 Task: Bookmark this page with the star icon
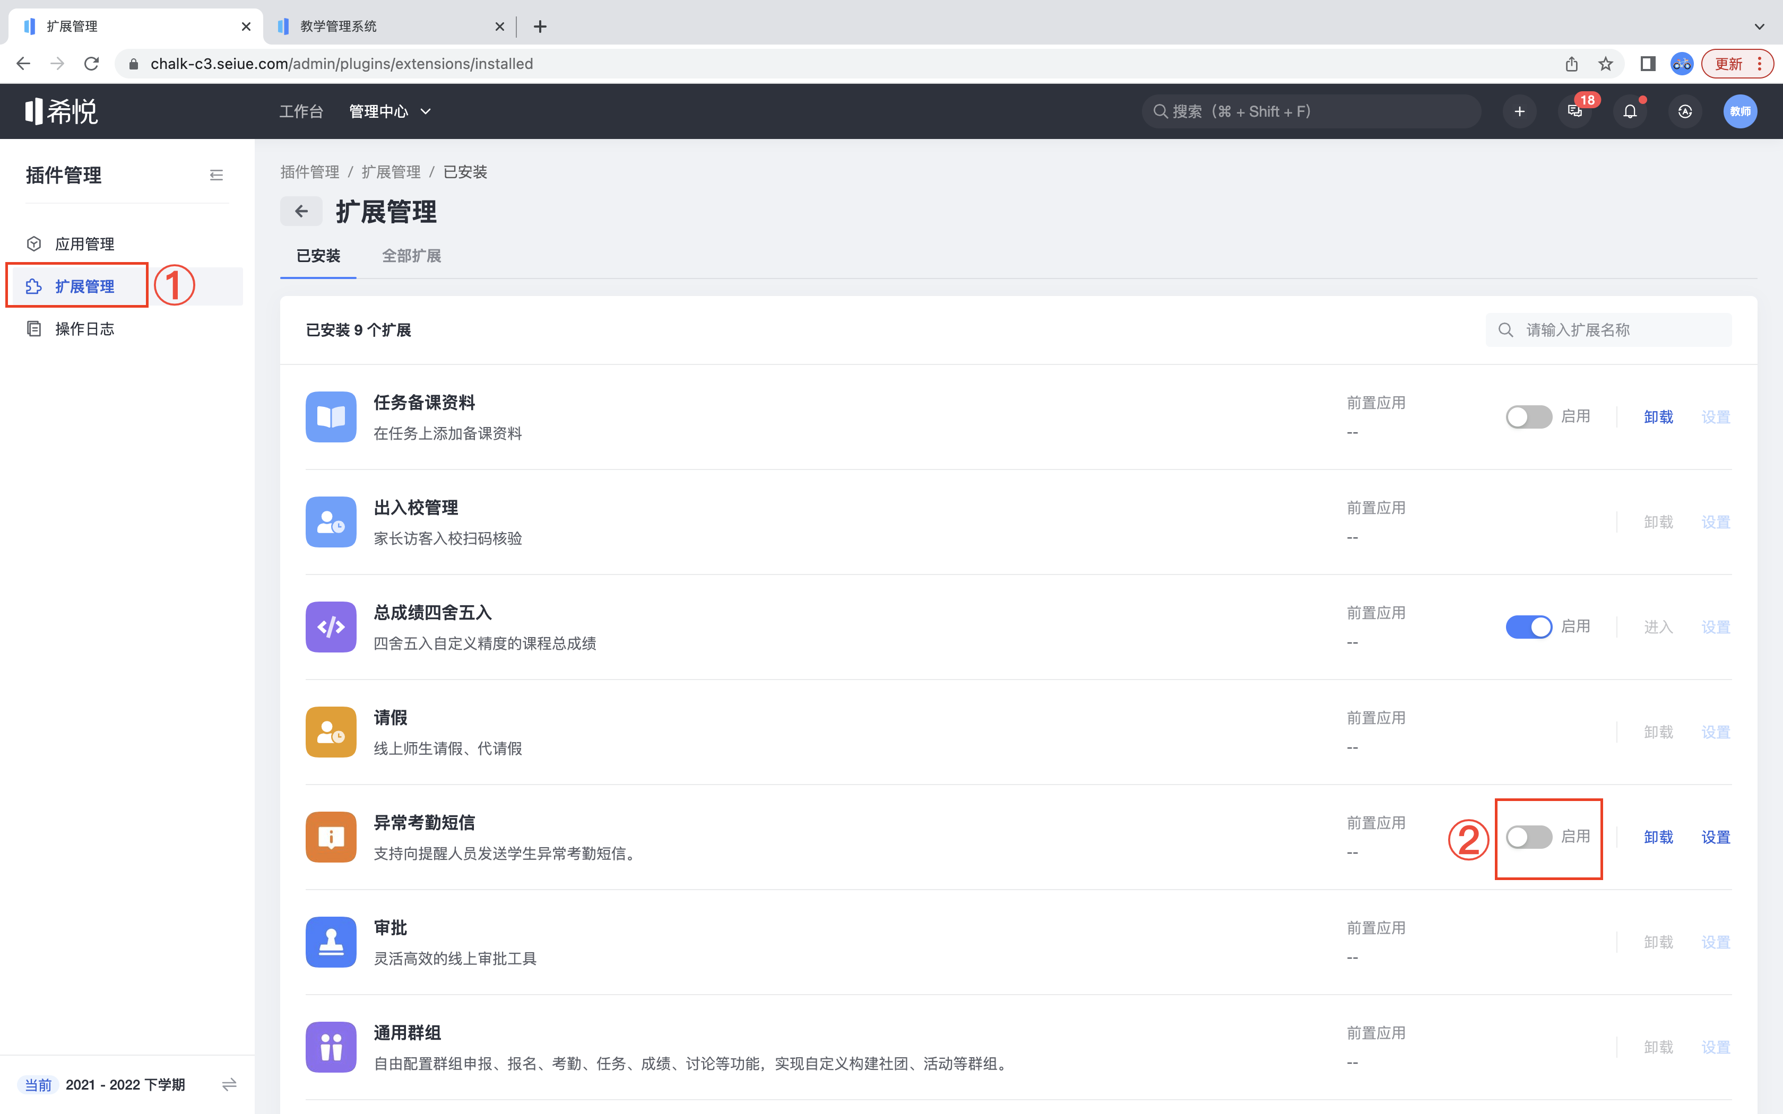[1605, 64]
